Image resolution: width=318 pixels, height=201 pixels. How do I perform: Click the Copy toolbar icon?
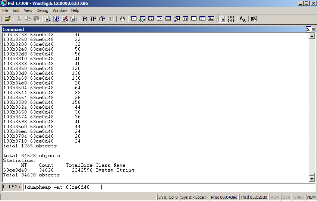(x=28, y=19)
